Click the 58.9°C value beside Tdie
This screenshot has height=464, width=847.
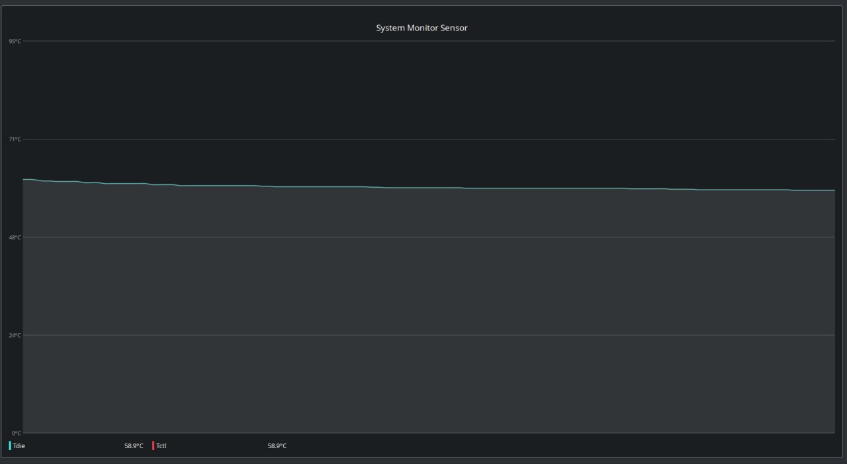134,446
